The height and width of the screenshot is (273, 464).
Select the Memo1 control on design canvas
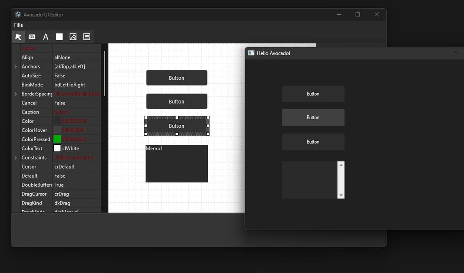[x=176, y=167]
